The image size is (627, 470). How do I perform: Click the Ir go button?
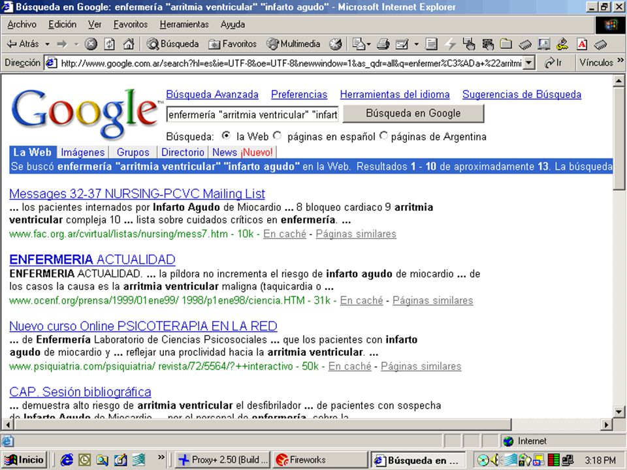tap(553, 63)
